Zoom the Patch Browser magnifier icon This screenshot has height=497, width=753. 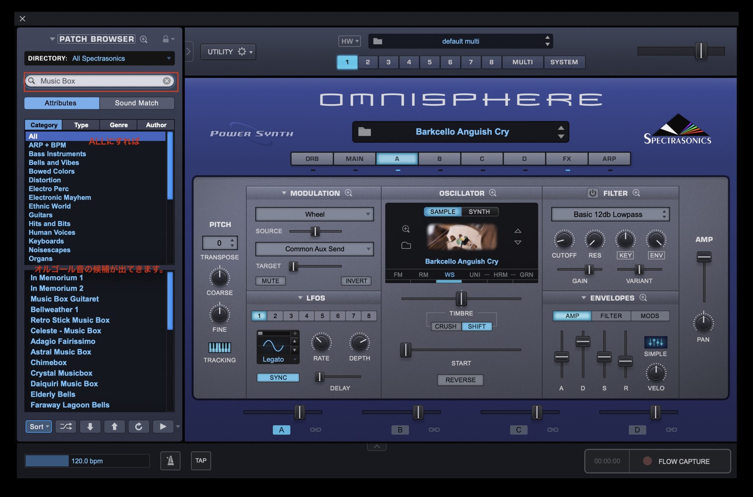tap(143, 39)
